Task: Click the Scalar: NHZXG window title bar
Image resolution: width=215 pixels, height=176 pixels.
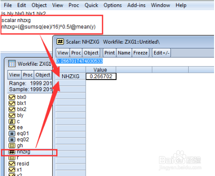Action: click(134, 42)
